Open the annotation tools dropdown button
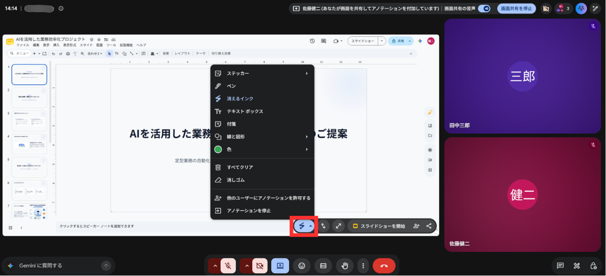 click(x=304, y=226)
